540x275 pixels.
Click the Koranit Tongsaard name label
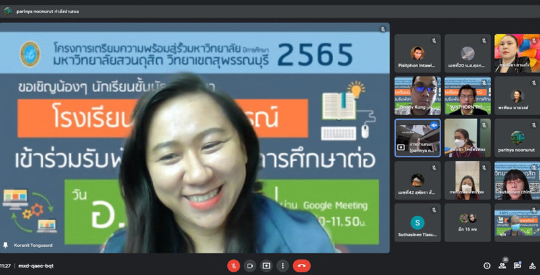(32, 245)
